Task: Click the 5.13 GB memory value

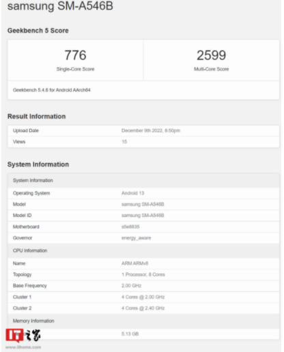Action: [130, 334]
